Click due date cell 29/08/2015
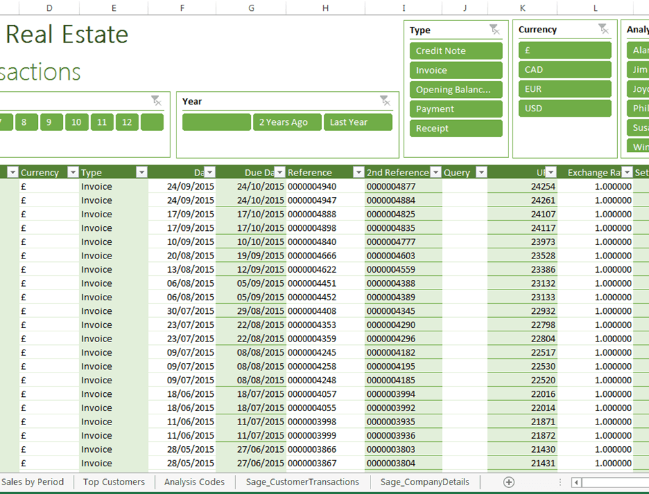This screenshot has width=649, height=494. pyautogui.click(x=251, y=311)
